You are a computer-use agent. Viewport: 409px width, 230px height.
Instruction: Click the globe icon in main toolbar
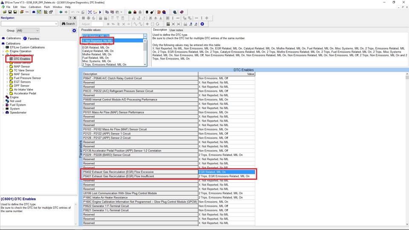(175, 12)
